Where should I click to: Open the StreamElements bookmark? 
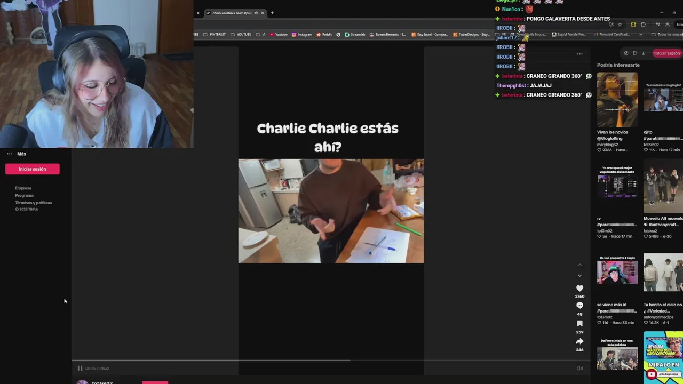coord(388,34)
